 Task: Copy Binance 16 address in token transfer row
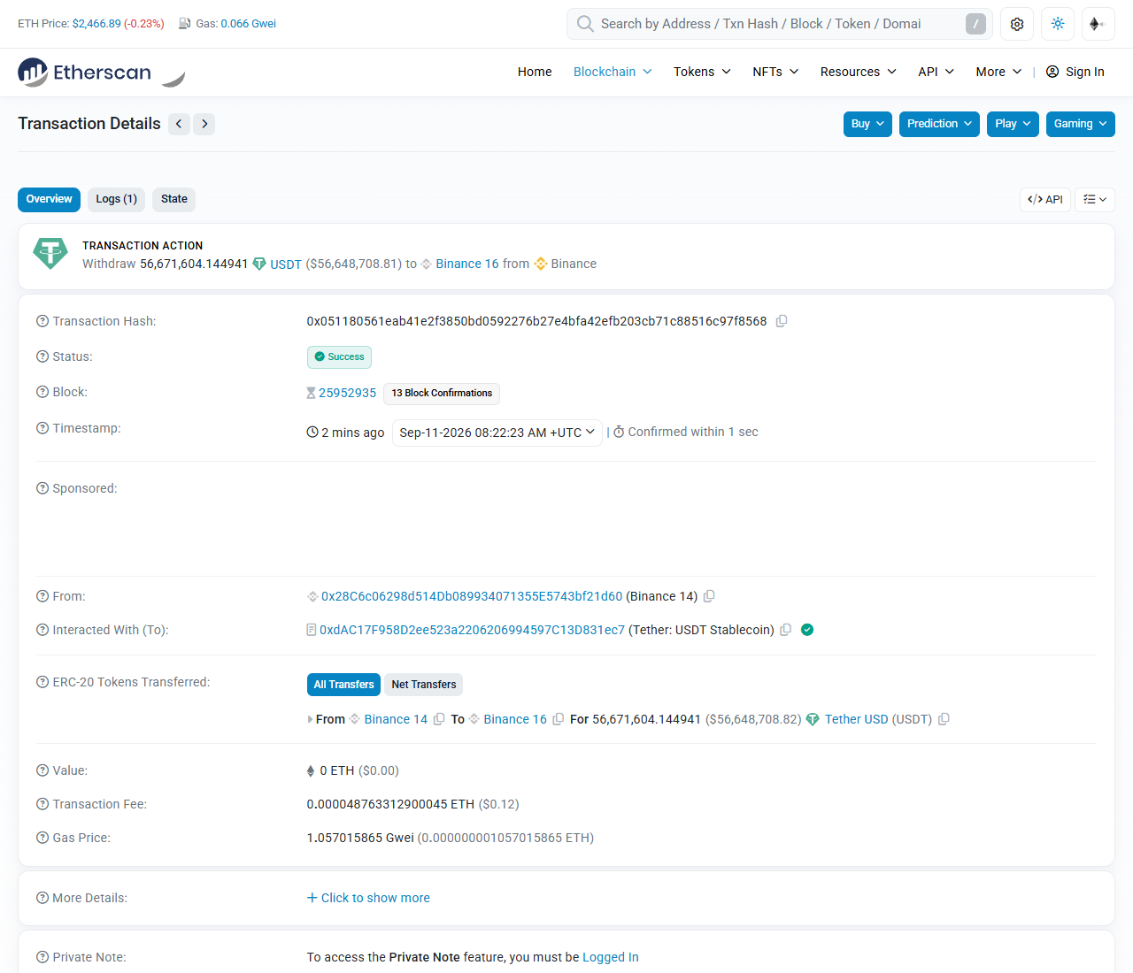tap(559, 719)
